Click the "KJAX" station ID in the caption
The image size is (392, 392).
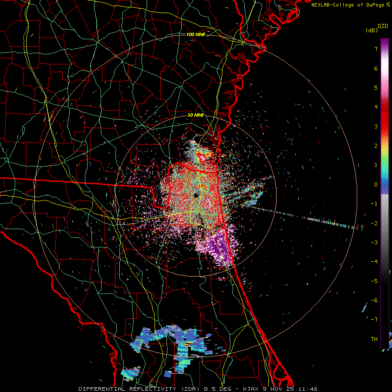[252, 389]
